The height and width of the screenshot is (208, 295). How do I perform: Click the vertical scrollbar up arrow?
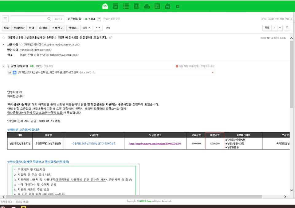[291, 38]
